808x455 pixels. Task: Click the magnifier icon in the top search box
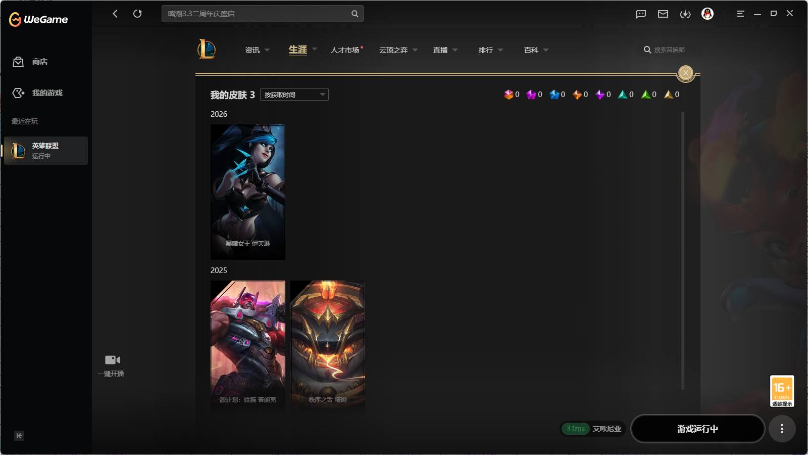[355, 14]
